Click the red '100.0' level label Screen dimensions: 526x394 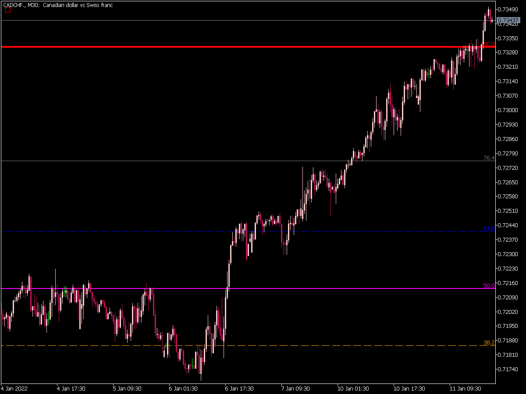[488, 44]
